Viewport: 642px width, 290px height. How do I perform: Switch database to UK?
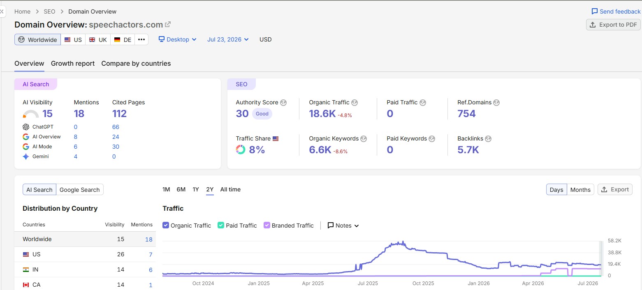pyautogui.click(x=98, y=39)
